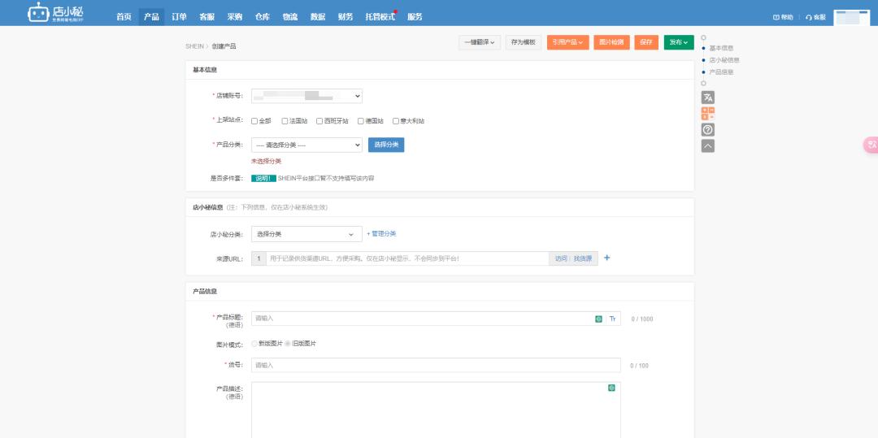Click into the 货号 input field
Screen dimensions: 878x438
(436, 366)
